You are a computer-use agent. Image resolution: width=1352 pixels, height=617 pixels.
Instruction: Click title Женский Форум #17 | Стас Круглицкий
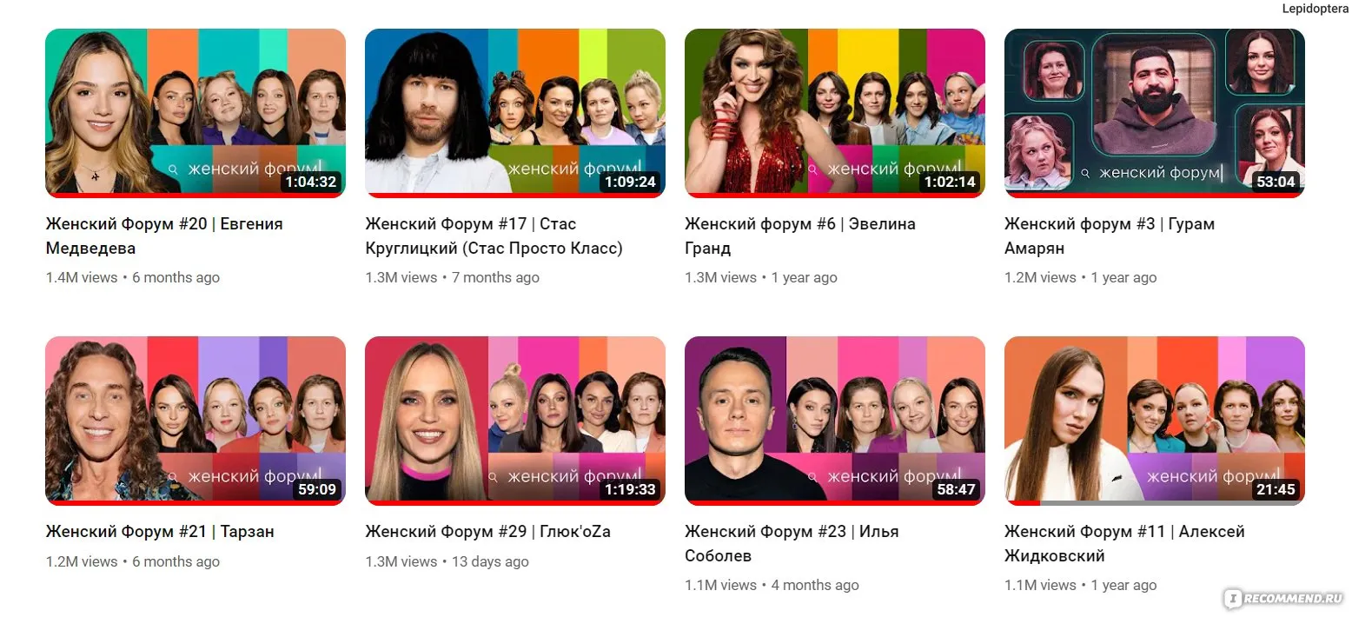click(494, 236)
